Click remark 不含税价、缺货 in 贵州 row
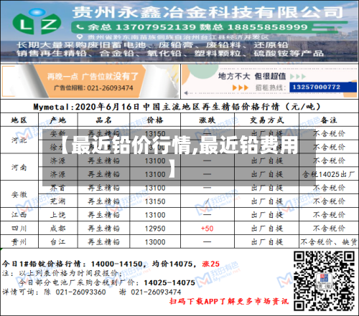 329,242
